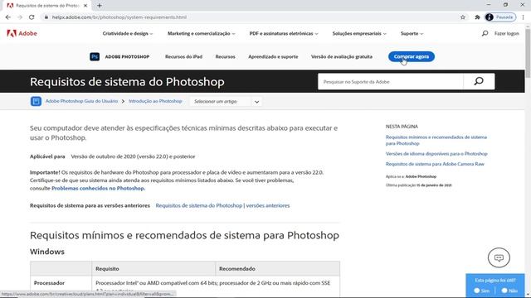Open Recursos menu item
The height and width of the screenshot is (298, 531).
(x=225, y=57)
